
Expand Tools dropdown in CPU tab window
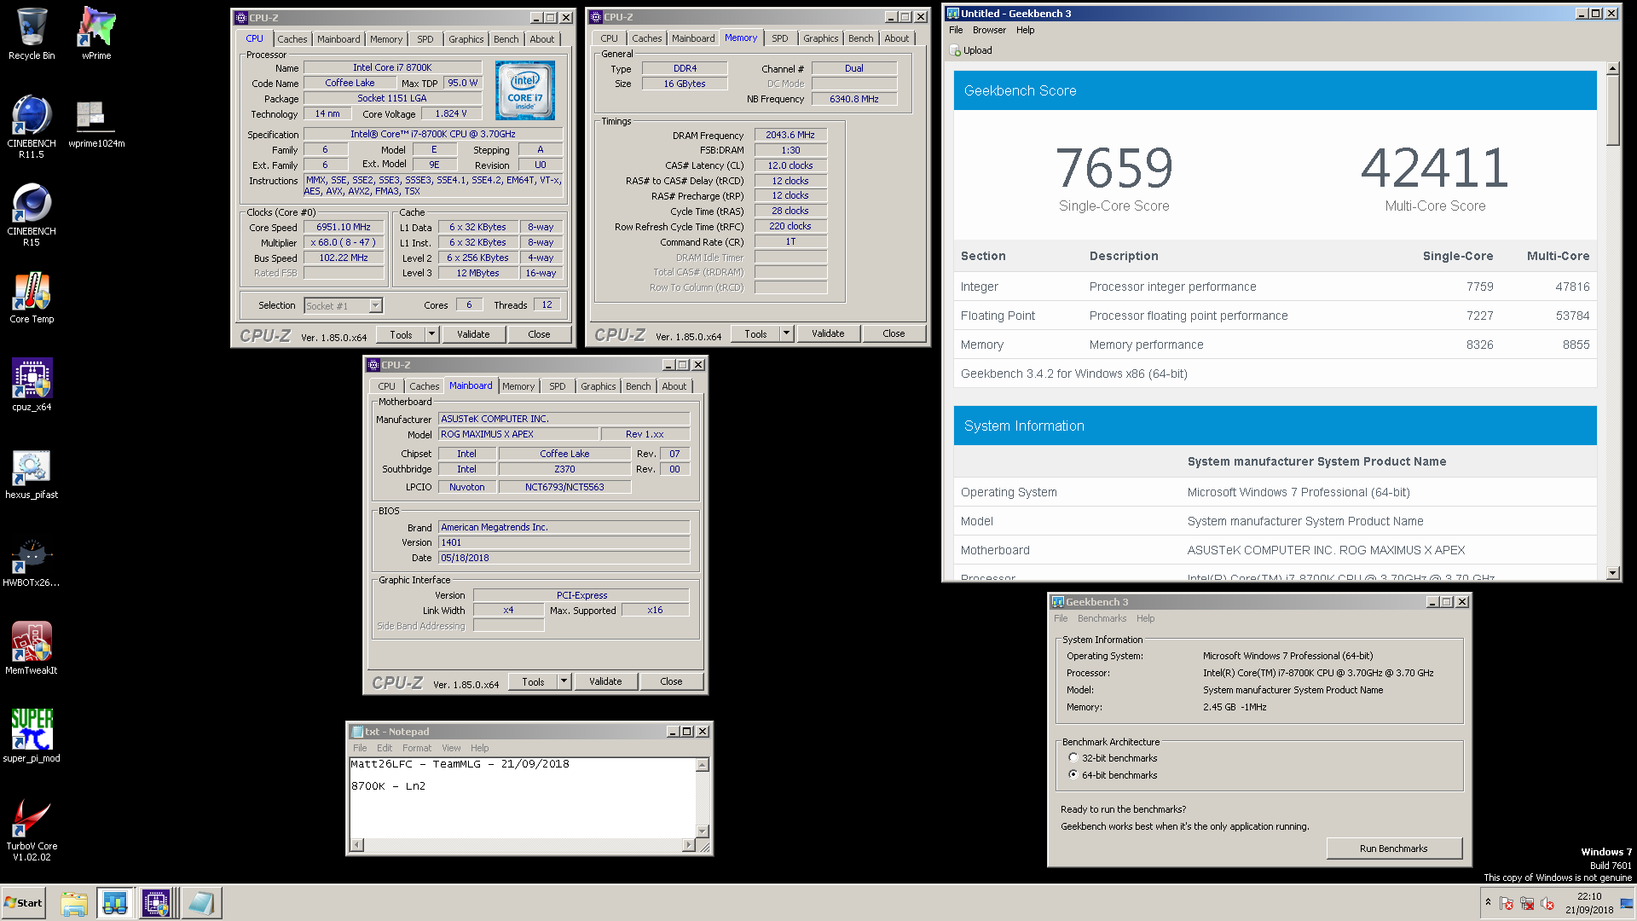click(432, 334)
